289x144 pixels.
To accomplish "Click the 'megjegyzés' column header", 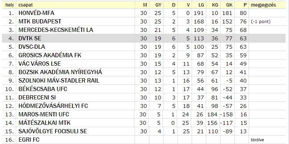I will pyautogui.click(x=263, y=5).
